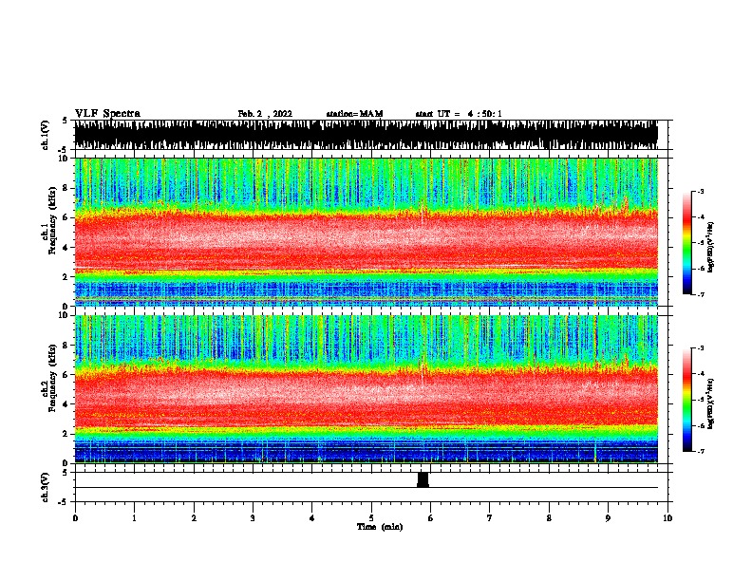Viewport: 752px width, 581px height.
Task: Click the ch.1 spectrogram color scale bar
Action: point(687,243)
